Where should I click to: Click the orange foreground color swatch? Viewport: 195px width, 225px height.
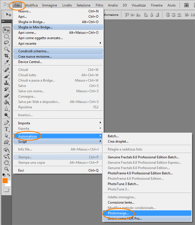pos(5,180)
